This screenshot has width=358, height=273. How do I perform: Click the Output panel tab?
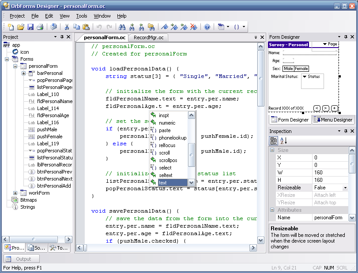pos(21,258)
